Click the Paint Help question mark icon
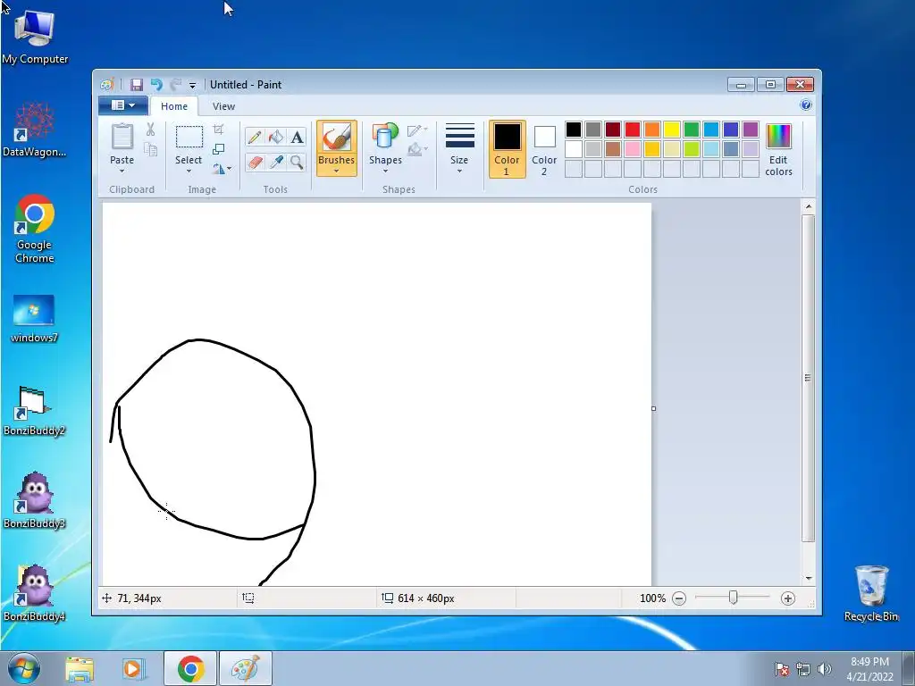 tap(806, 105)
